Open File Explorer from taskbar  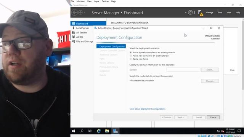[x=107, y=131]
